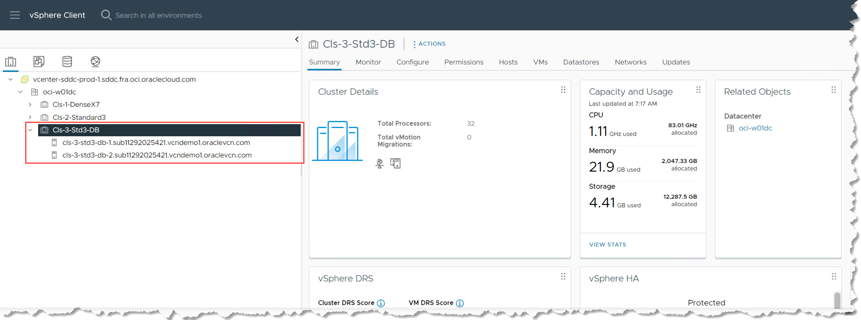Click vSphere DRS card drag handle
Screen dimensions: 861x320
(x=563, y=277)
